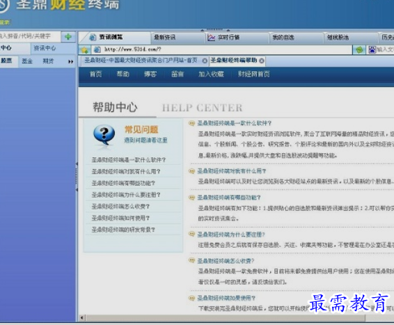394x325 pixels.
Task: Select the tab right of 我的自选
Action: point(352,38)
